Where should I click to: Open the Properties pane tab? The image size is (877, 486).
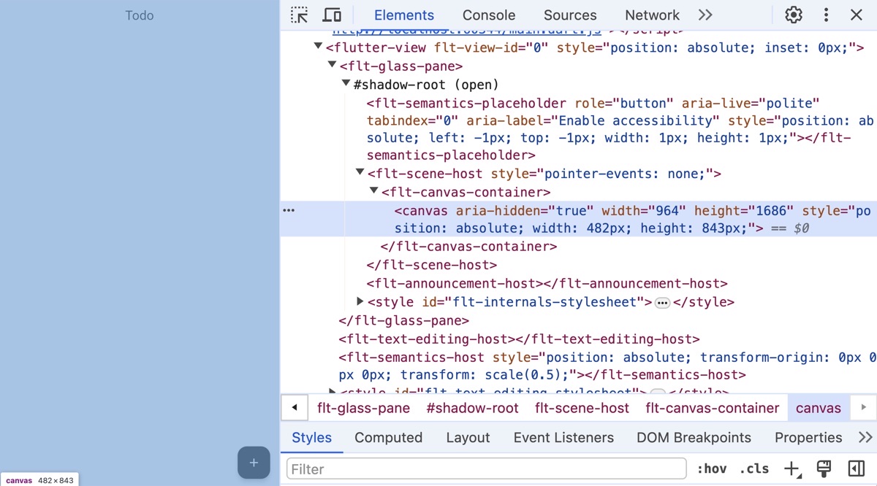(808, 438)
